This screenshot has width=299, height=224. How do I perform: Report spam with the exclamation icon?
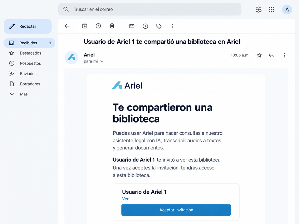(98, 26)
